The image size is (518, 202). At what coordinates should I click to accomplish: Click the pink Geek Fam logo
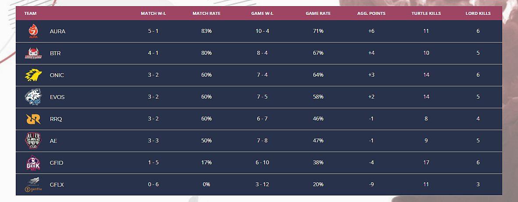point(33,163)
